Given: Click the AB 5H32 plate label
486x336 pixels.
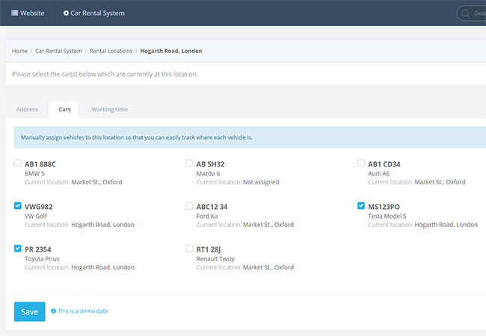Looking at the screenshot, I should click(210, 164).
